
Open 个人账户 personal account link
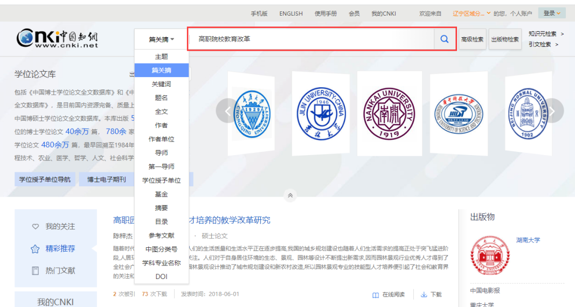click(x=521, y=13)
